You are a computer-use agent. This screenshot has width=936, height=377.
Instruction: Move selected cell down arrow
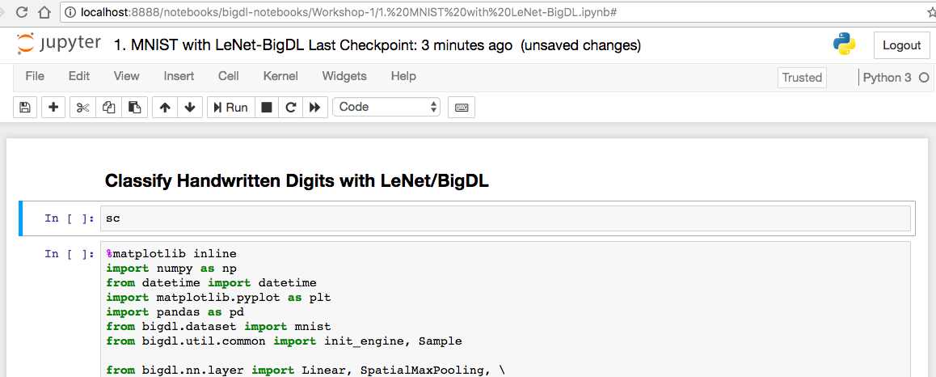point(190,108)
